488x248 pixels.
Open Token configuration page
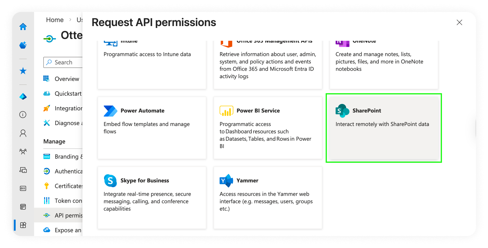(x=68, y=201)
